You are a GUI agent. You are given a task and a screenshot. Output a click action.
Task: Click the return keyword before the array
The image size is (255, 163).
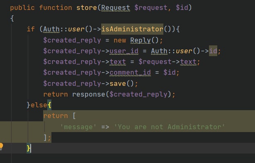(56, 116)
